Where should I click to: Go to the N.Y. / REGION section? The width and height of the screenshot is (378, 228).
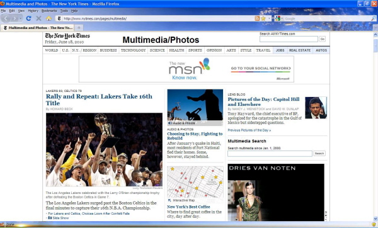[x=84, y=50]
